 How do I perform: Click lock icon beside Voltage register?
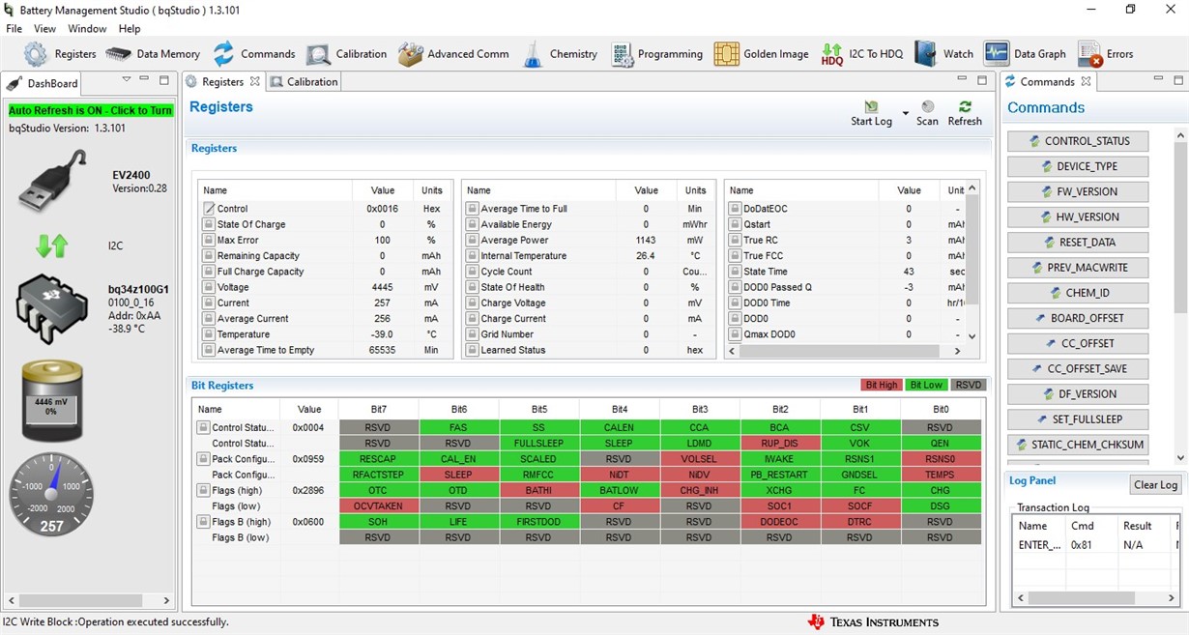point(209,287)
